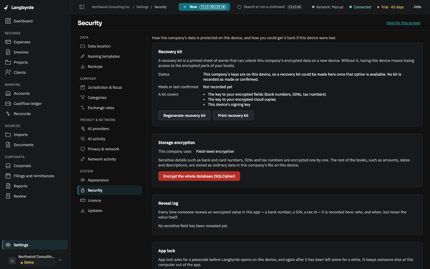Viewport: 430px width, 269px height.
Task: Click the Trial · 45 days badge
Action: tap(390, 7)
